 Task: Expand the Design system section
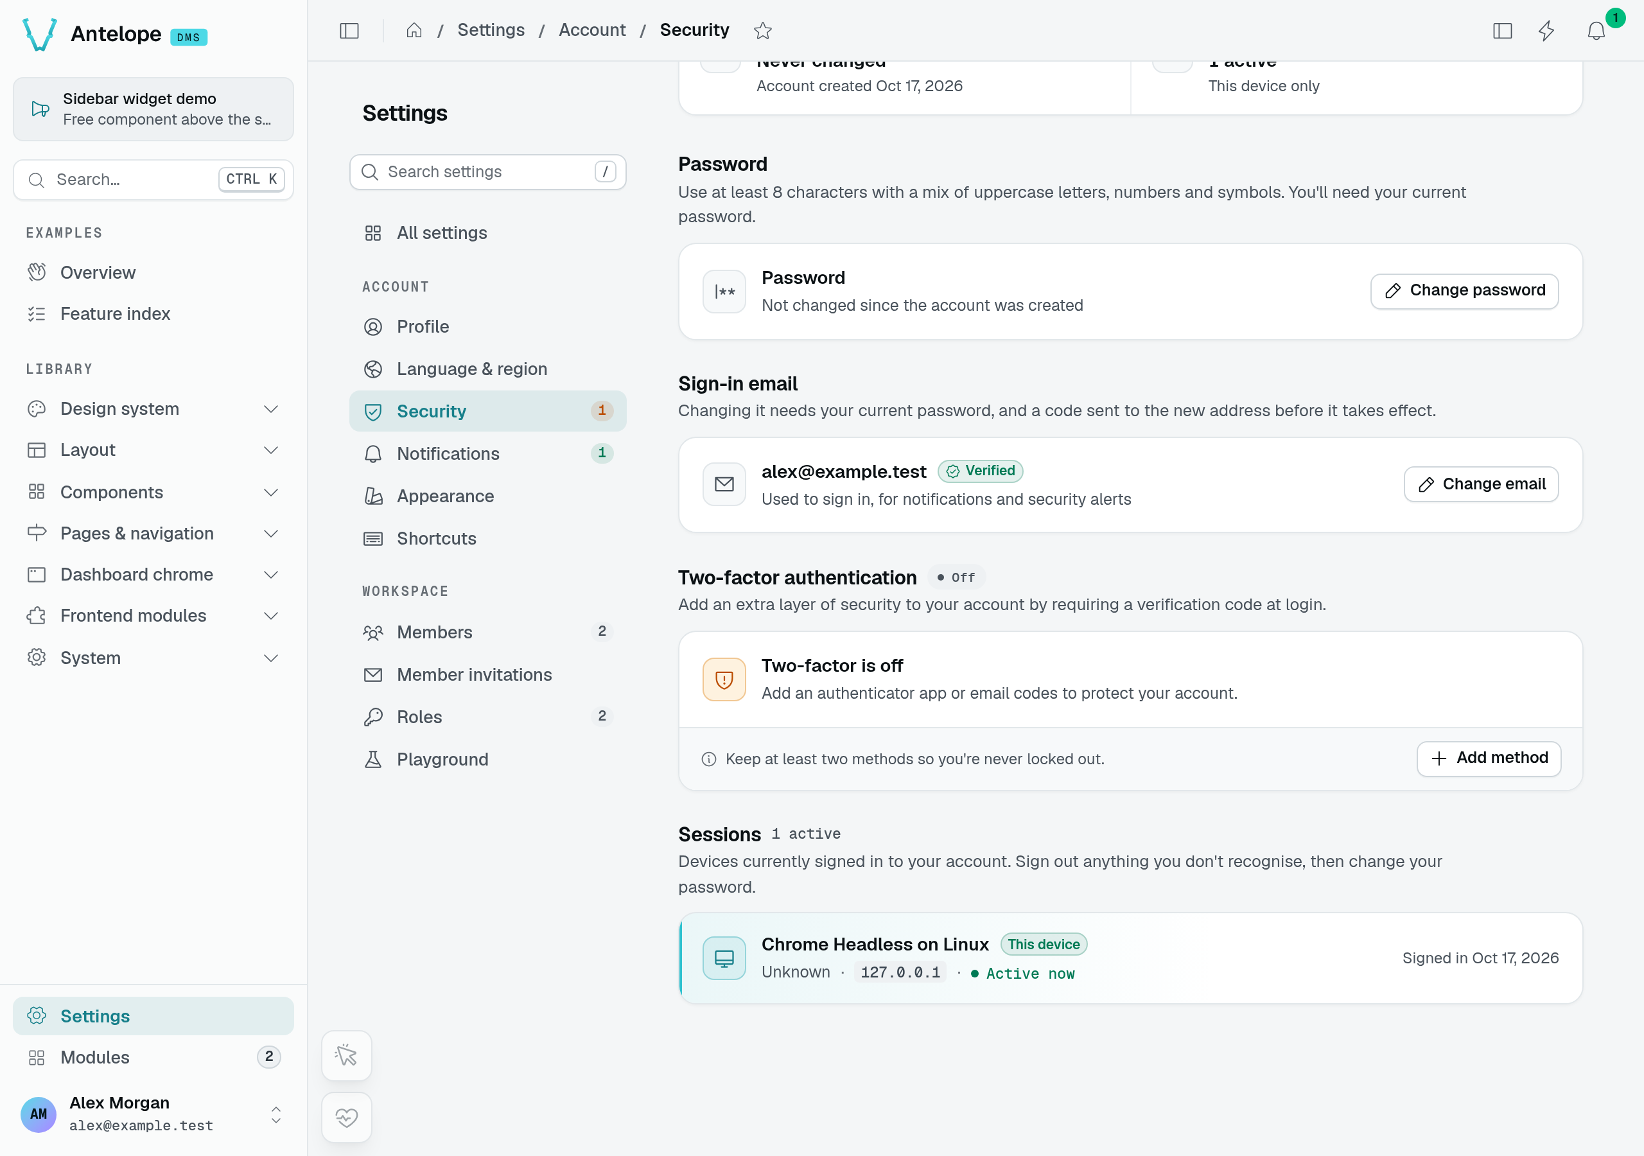click(153, 409)
